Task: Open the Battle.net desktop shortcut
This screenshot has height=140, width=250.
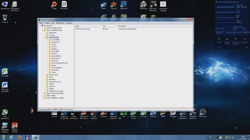Action: pyautogui.click(x=124, y=5)
